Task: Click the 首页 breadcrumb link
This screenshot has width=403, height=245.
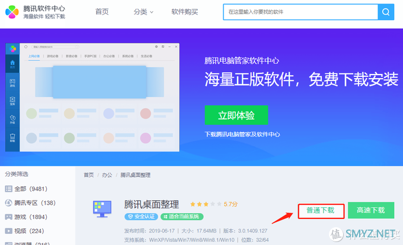Action: [89, 175]
